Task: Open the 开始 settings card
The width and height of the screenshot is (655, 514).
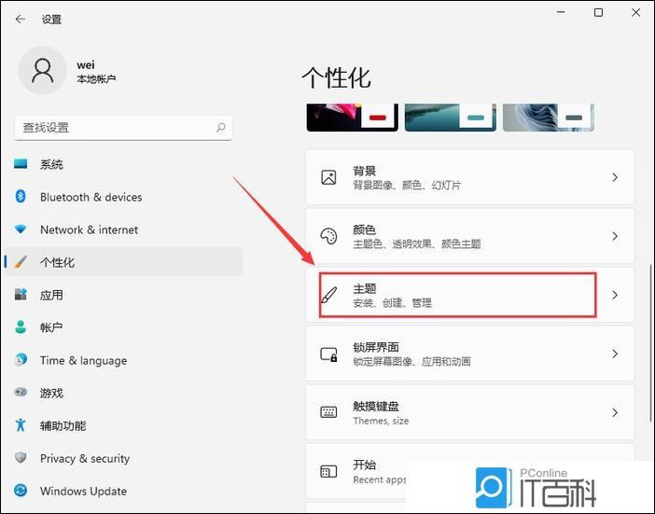Action: coord(470,472)
